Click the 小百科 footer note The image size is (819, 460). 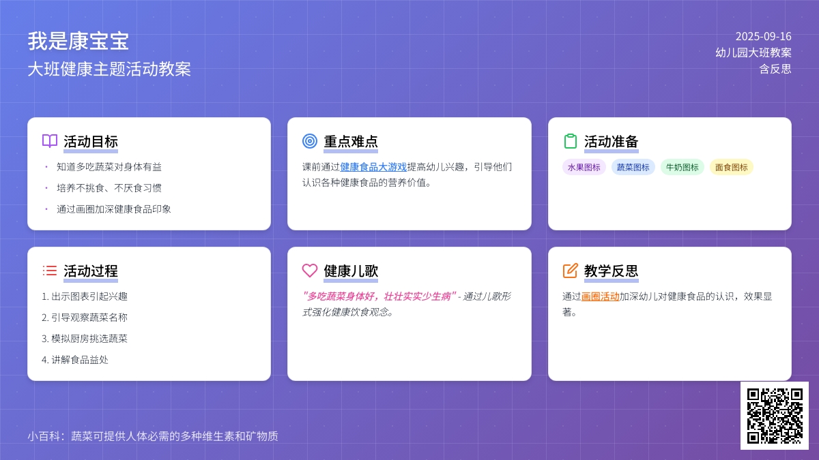[153, 436]
